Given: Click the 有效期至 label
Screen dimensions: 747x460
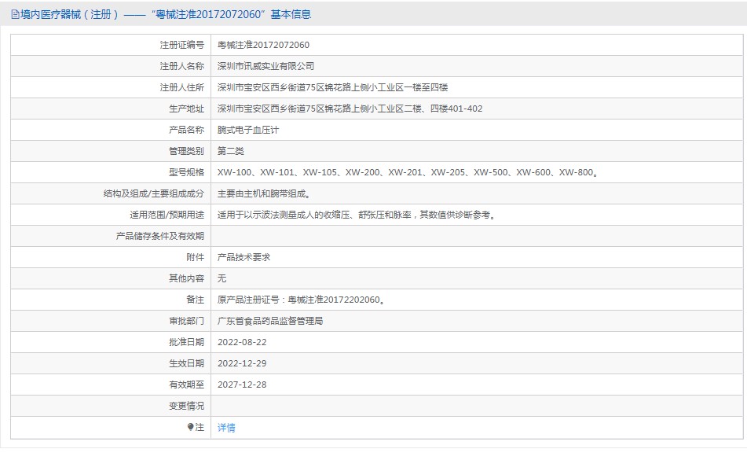Looking at the screenshot, I should [186, 385].
